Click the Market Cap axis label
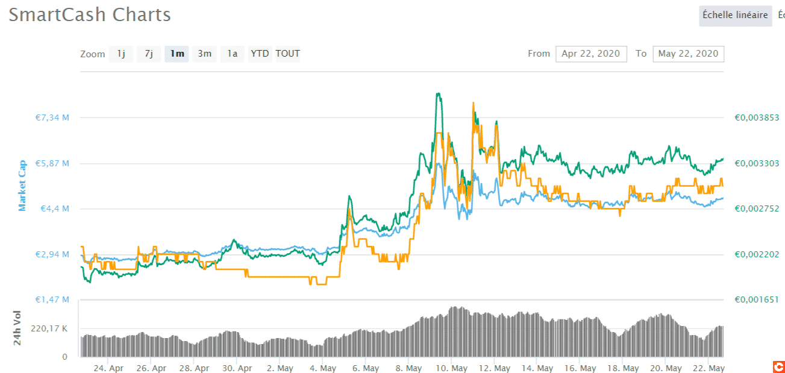This screenshot has height=373, width=785. [x=22, y=186]
